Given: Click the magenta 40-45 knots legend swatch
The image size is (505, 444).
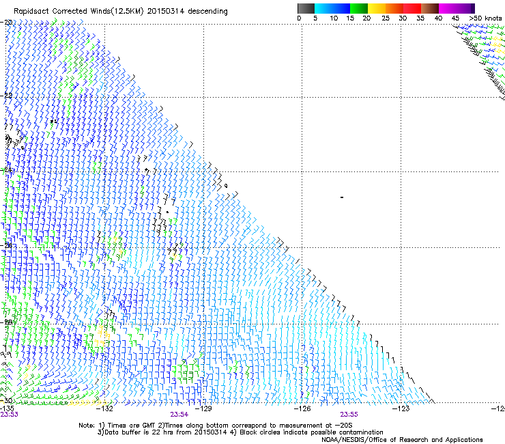Looking at the screenshot, I should tap(448, 8).
